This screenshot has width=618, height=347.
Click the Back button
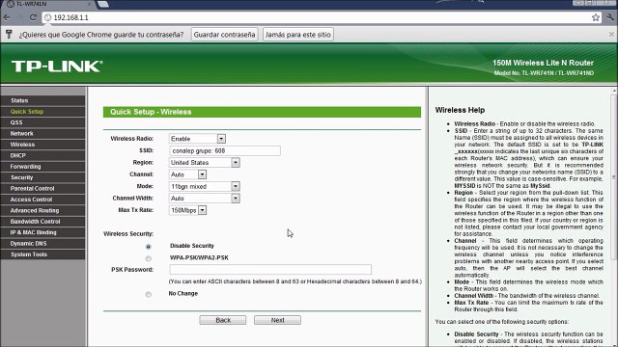coord(223,320)
